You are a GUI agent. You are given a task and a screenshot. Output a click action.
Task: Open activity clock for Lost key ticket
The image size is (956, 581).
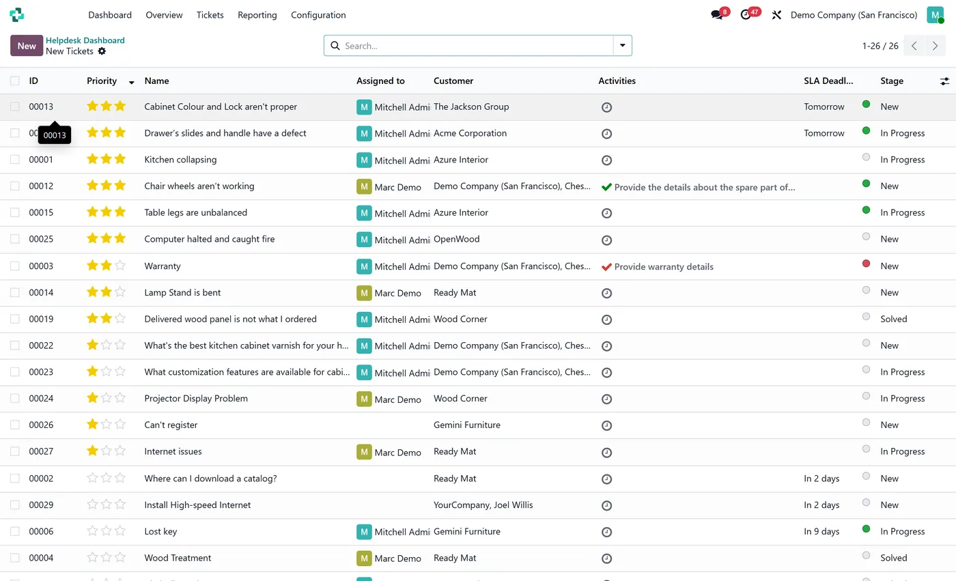[x=606, y=532]
